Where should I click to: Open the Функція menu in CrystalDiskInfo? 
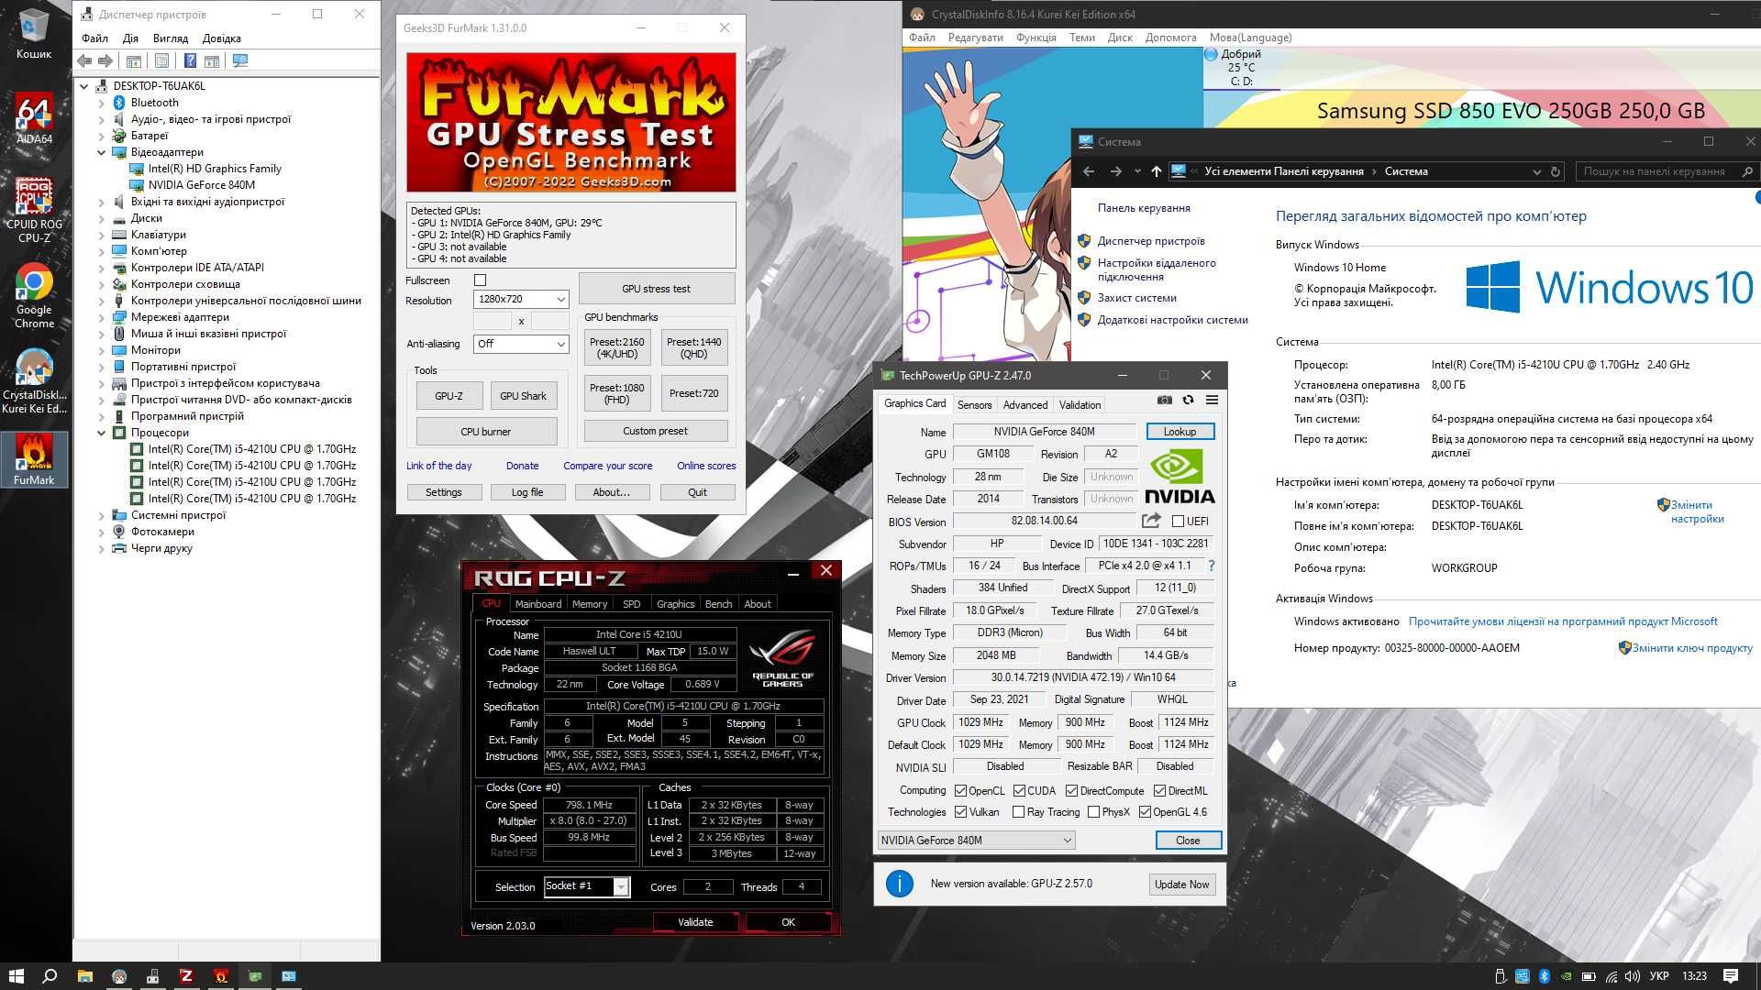pyautogui.click(x=1036, y=38)
